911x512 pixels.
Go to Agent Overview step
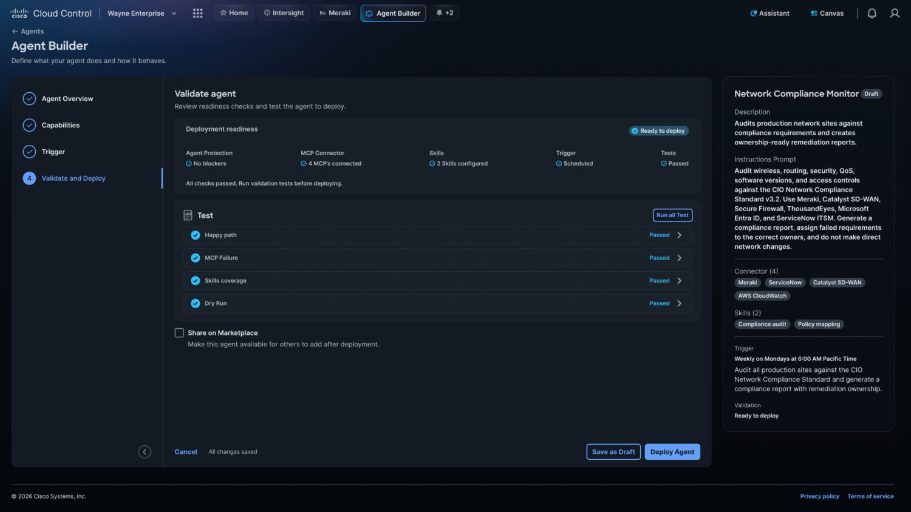pos(67,98)
